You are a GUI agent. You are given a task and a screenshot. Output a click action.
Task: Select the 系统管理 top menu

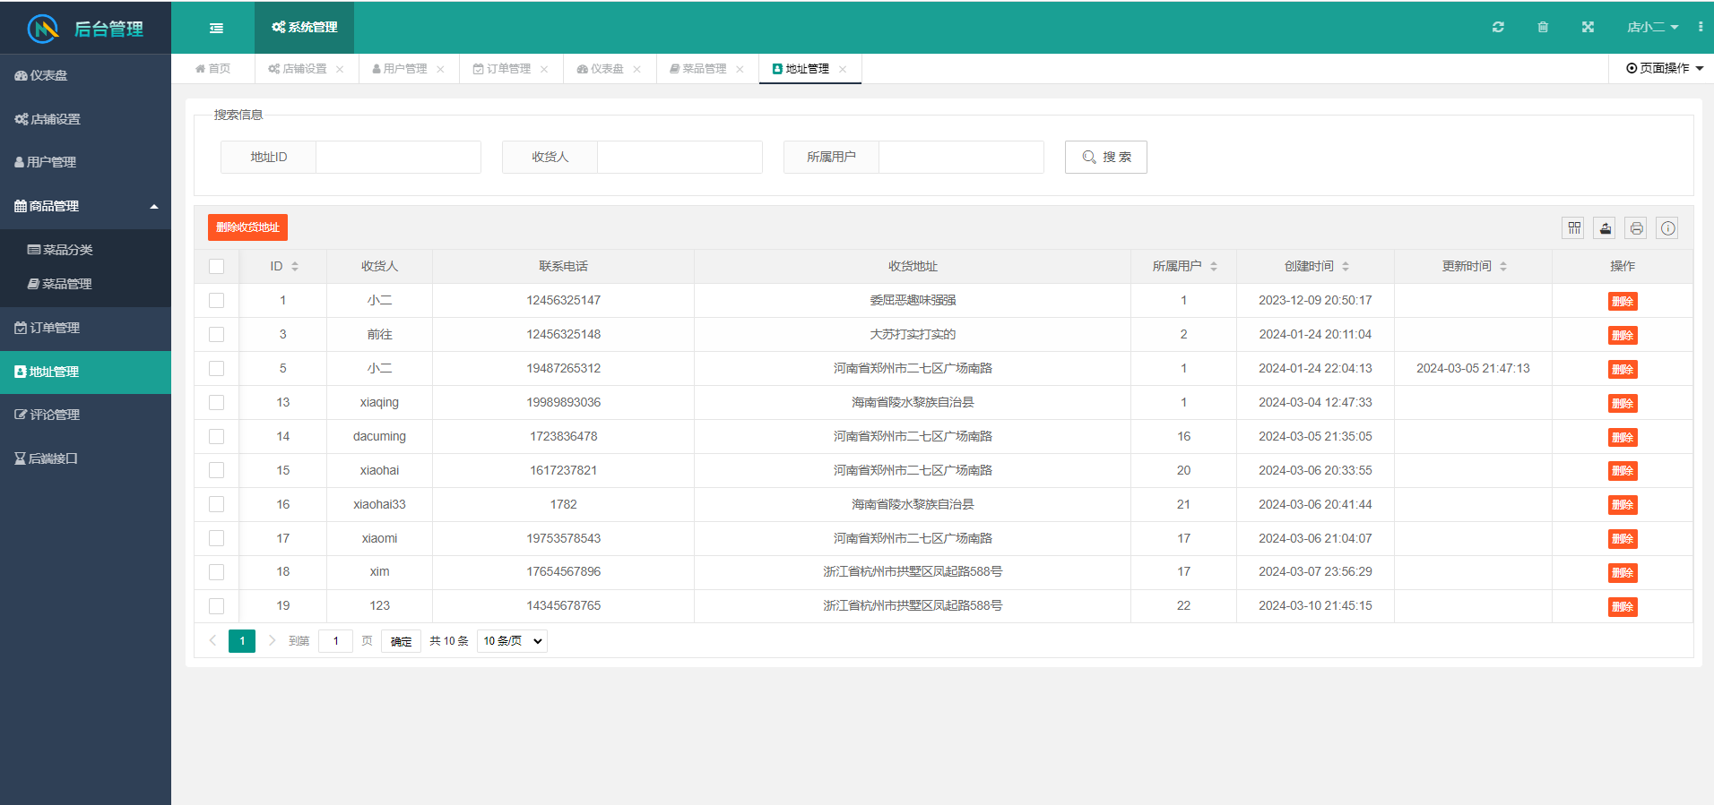tap(304, 27)
